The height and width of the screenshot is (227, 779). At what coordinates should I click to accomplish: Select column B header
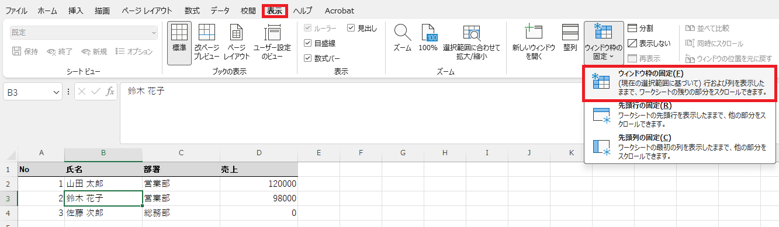pyautogui.click(x=103, y=154)
